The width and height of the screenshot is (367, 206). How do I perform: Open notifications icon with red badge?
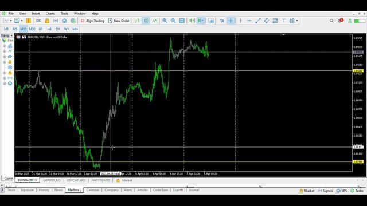(x=341, y=21)
